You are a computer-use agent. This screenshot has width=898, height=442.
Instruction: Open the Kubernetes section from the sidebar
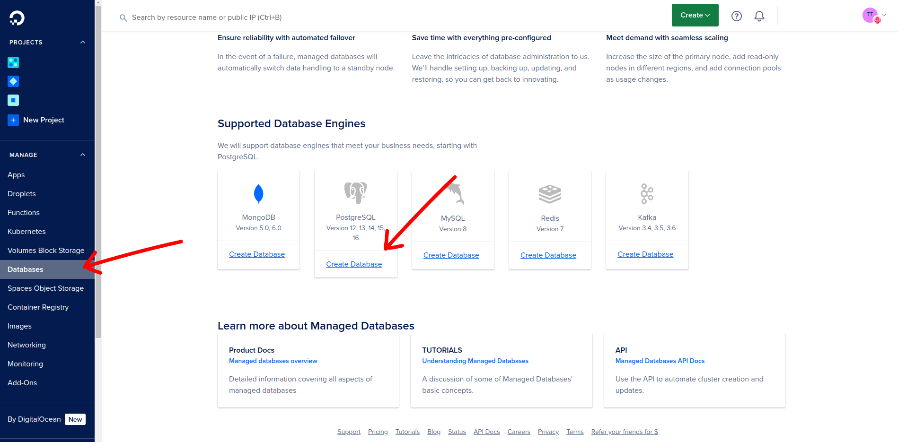tap(26, 231)
